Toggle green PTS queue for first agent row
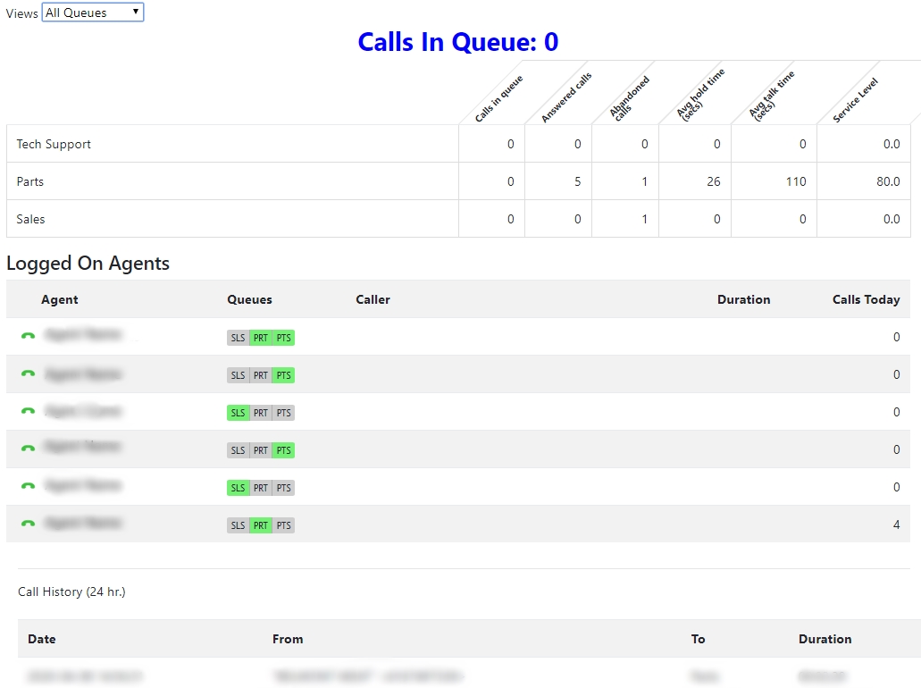This screenshot has width=921, height=688. pos(284,338)
